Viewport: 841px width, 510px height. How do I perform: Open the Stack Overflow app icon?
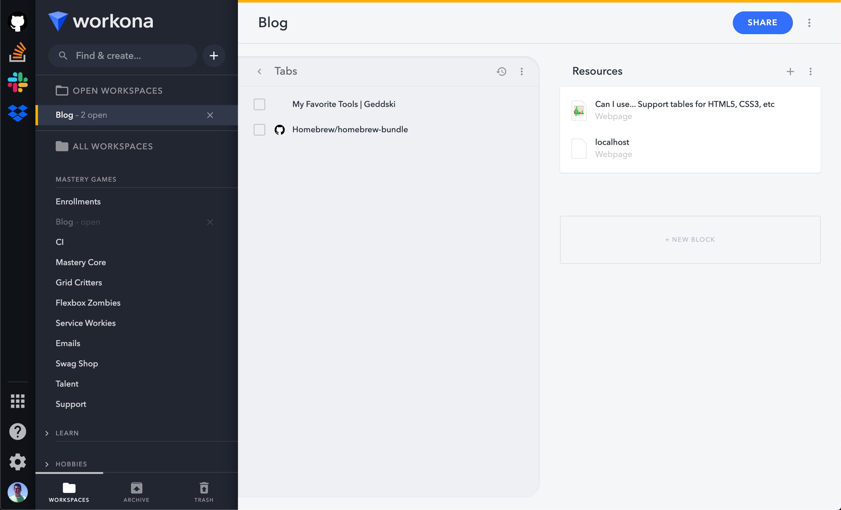[x=17, y=52]
